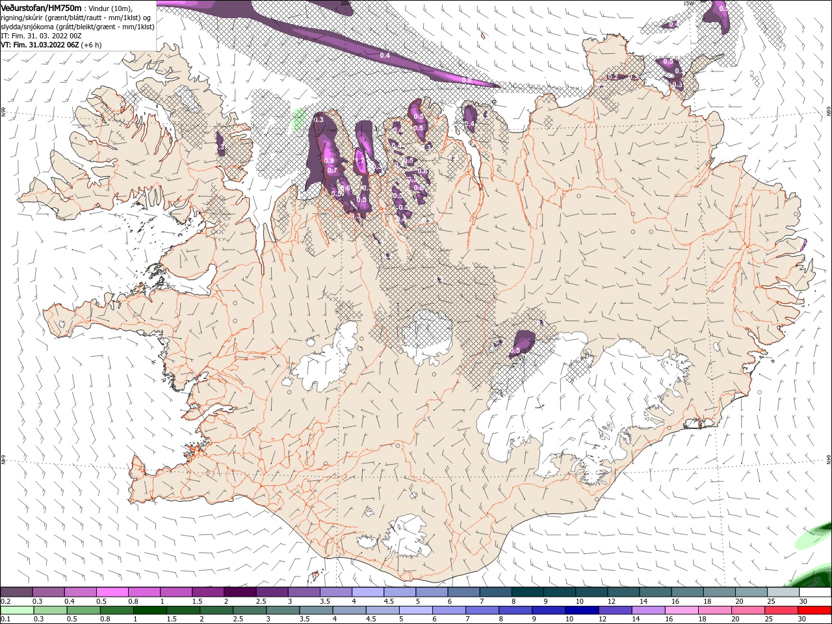832x624 pixels.
Task: Click the 0.9 precipitation label on map
Action: point(329,161)
